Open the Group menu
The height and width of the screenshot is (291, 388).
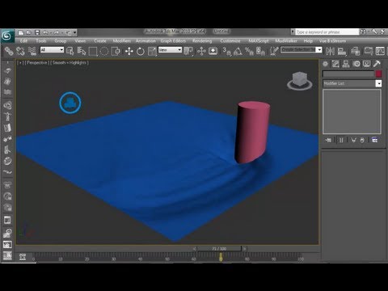click(61, 41)
